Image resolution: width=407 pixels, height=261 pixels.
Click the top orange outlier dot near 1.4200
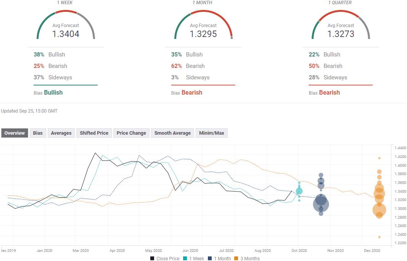coord(379,158)
